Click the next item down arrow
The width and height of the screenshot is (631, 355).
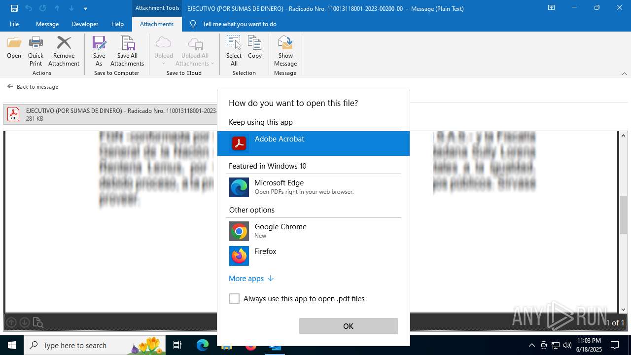point(71,8)
